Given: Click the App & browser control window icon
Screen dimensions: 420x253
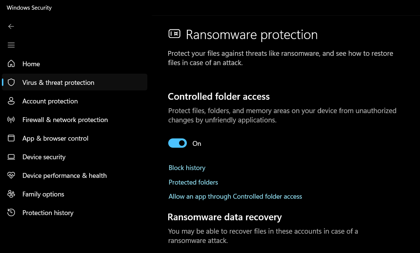Looking at the screenshot, I should 11,138.
